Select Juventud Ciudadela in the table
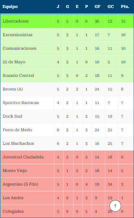Image resolution: width=134 pixels, height=218 pixels. (x=23, y=157)
